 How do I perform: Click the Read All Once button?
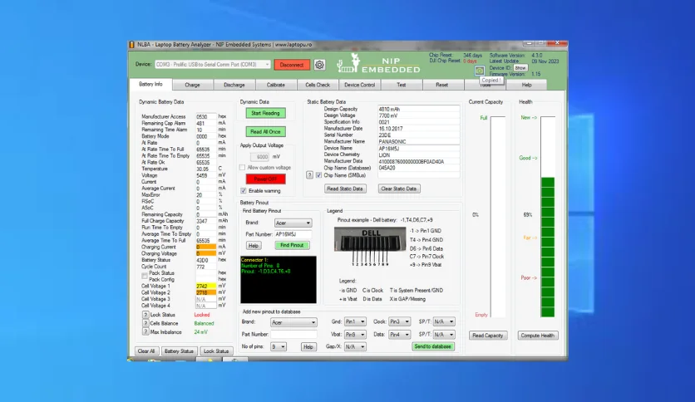[265, 132]
